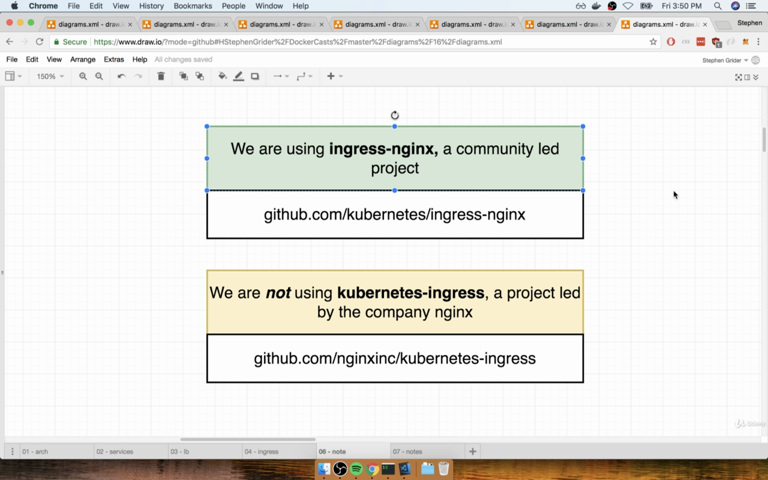This screenshot has width=768, height=480.
Task: Select the yellow kubernetes-ingress text box
Action: pyautogui.click(x=395, y=302)
